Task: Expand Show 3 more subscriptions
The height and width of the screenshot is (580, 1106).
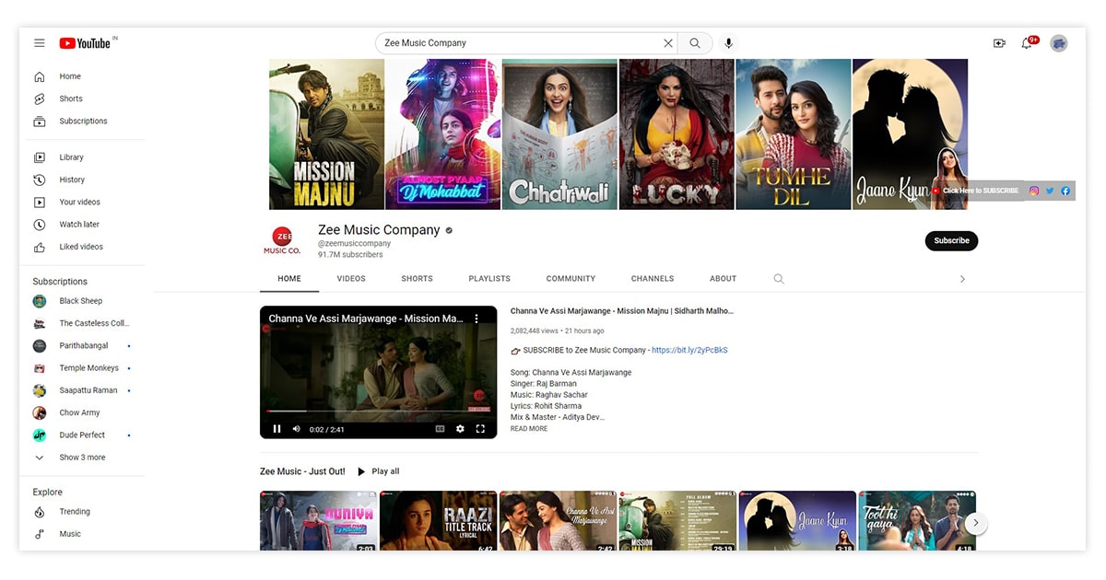Action: click(x=82, y=458)
